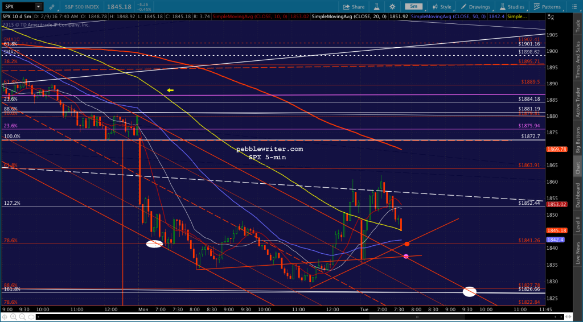Open the Live News sidebar tab
The height and width of the screenshot is (322, 583).
click(577, 253)
